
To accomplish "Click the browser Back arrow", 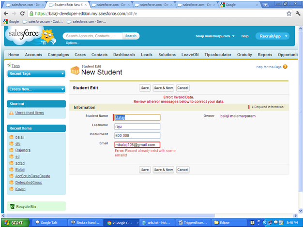I will coord(6,14).
